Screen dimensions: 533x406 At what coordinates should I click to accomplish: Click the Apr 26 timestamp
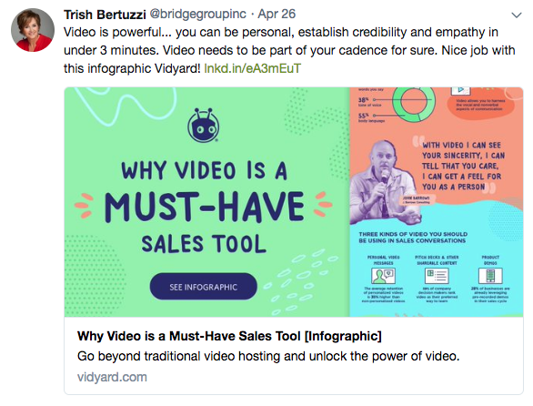[x=277, y=15]
